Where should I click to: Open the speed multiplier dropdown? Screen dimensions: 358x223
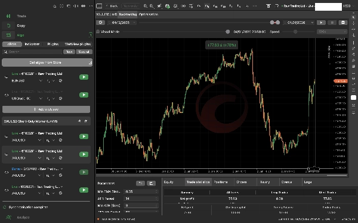pyautogui.click(x=332, y=32)
